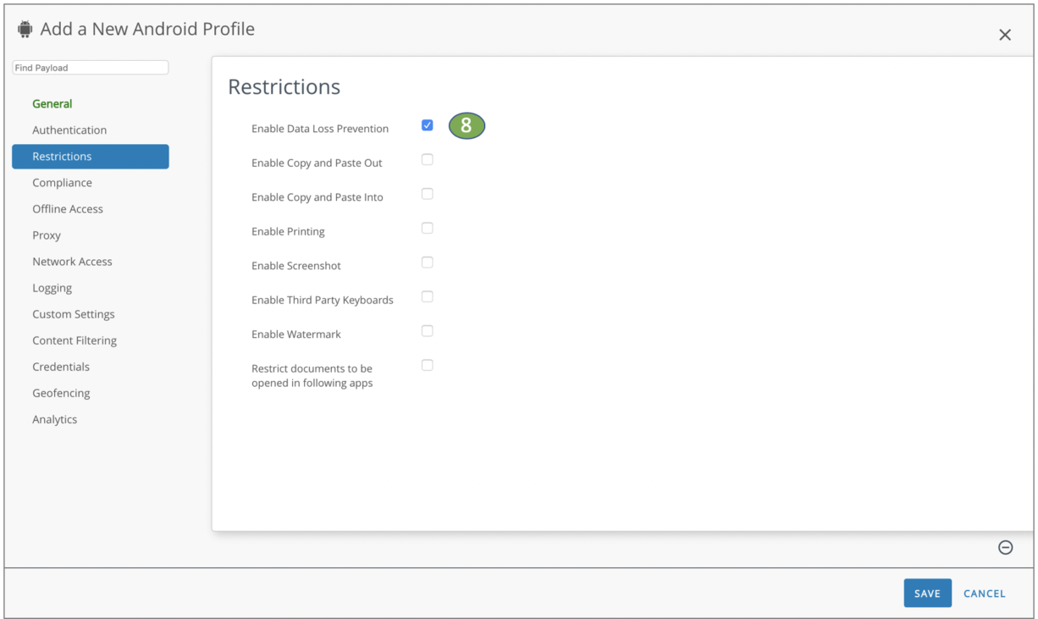The height and width of the screenshot is (619, 1038).
Task: Open the Content Filtering section
Action: [x=74, y=340]
